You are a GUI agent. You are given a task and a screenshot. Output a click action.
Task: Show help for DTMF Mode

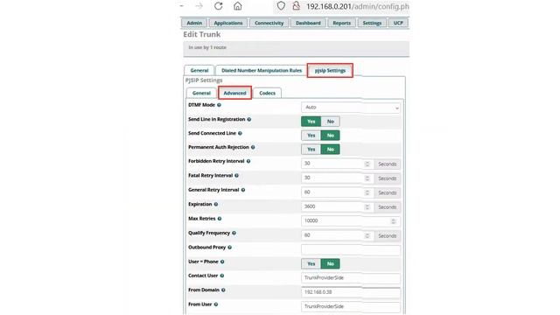(x=219, y=105)
